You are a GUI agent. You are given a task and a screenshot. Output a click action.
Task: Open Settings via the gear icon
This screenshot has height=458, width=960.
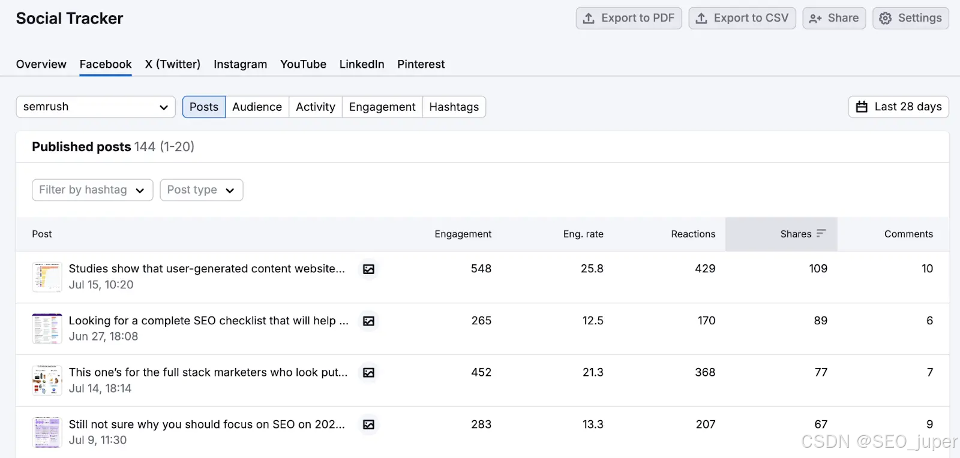(885, 19)
